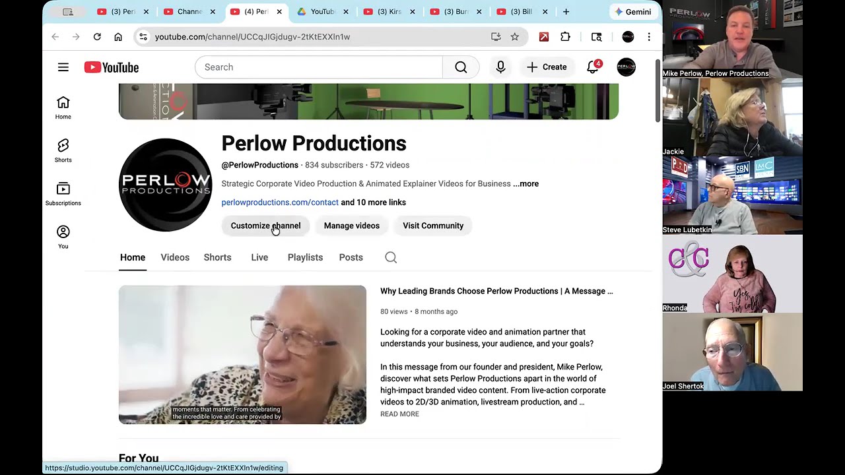Image resolution: width=845 pixels, height=475 pixels.
Task: Open the tab search icon in toolbar
Action: [x=597, y=37]
